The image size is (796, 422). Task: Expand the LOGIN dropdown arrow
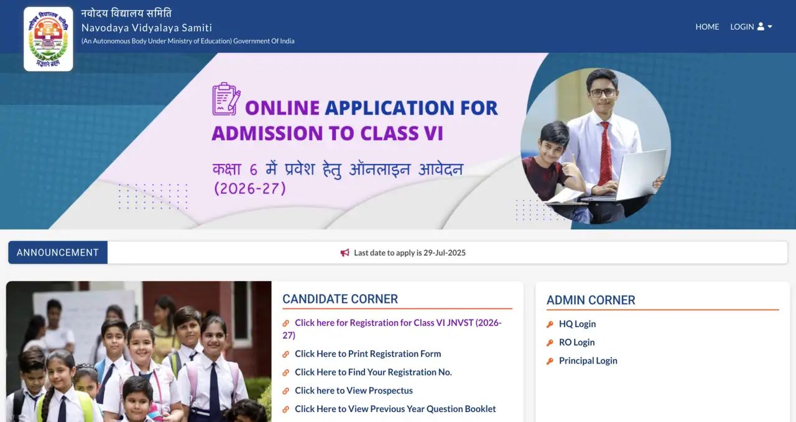click(x=770, y=27)
